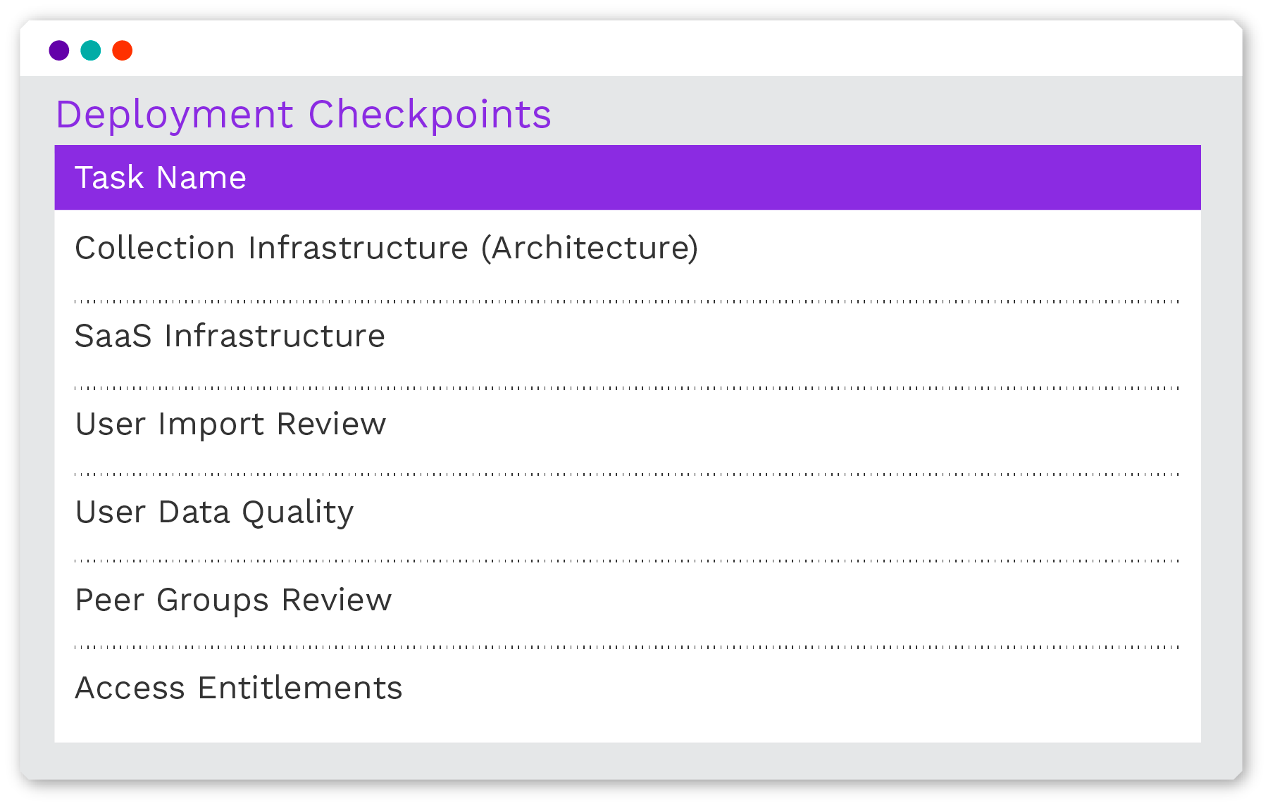1268x806 pixels.
Task: Open the Peer Groups Review task
Action: tap(233, 600)
